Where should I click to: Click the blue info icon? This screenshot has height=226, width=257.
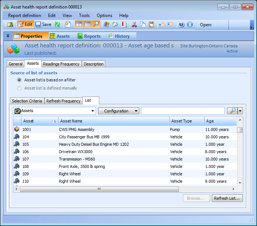(x=190, y=24)
